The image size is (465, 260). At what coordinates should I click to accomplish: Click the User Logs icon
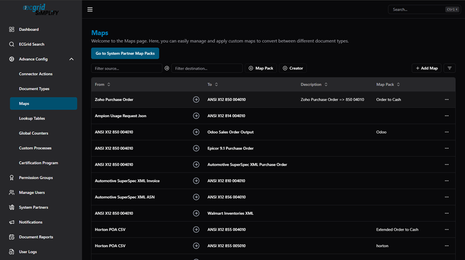click(x=12, y=252)
